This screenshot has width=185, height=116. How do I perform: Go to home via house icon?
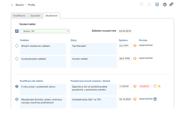(12, 5)
